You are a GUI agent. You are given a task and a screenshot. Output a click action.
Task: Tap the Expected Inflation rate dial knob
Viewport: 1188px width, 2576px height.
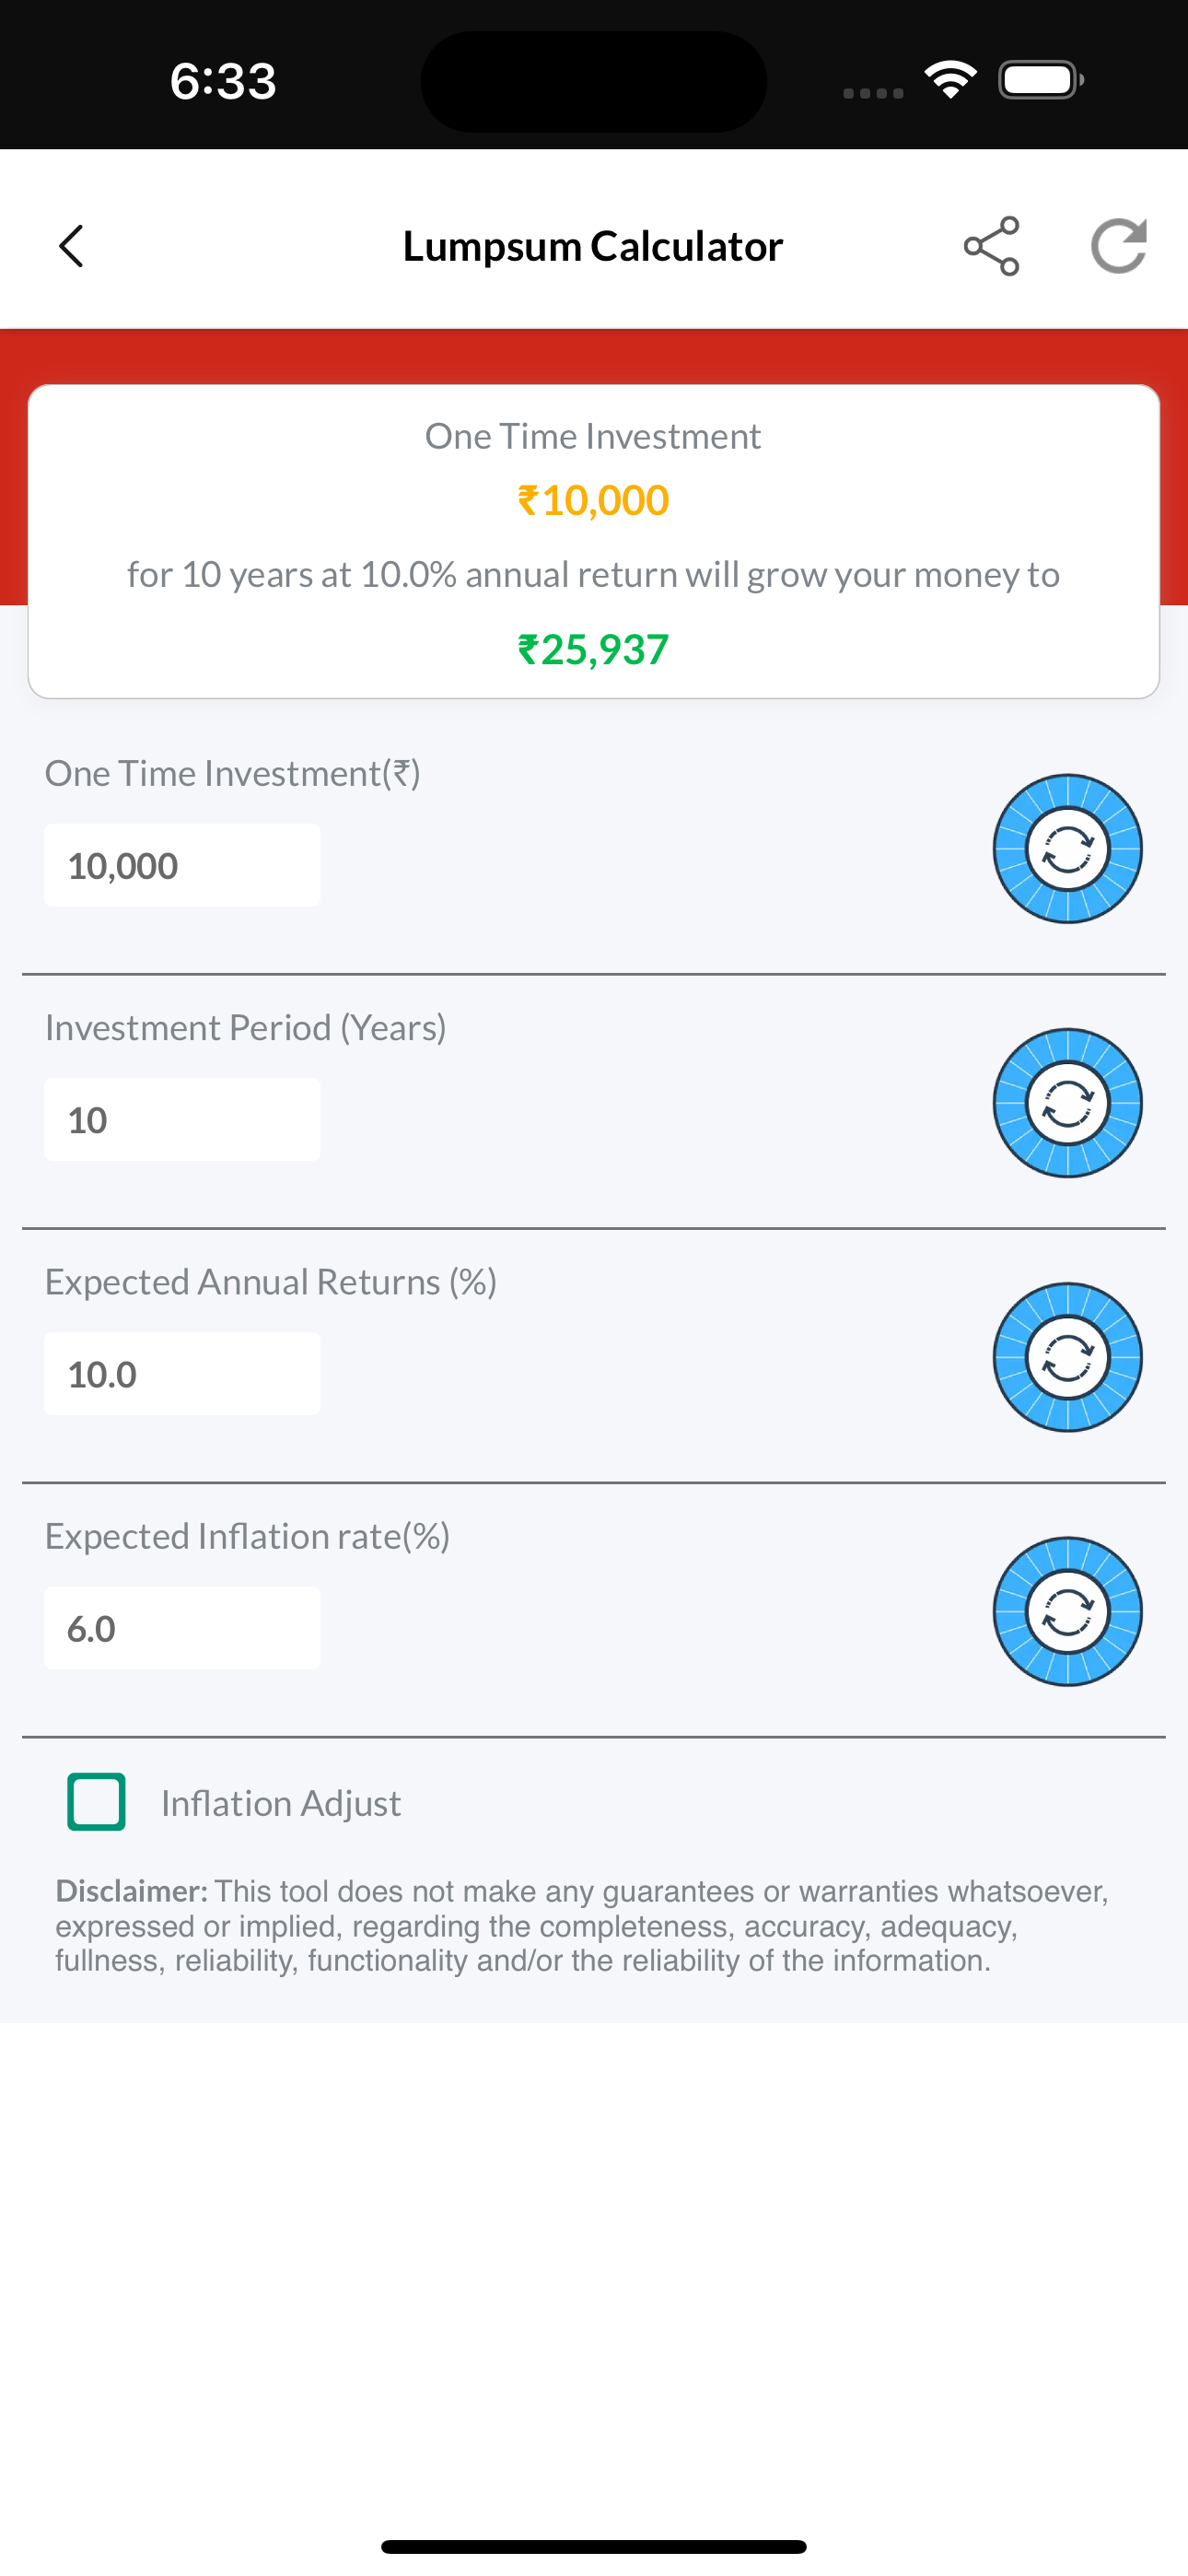[1067, 1611]
